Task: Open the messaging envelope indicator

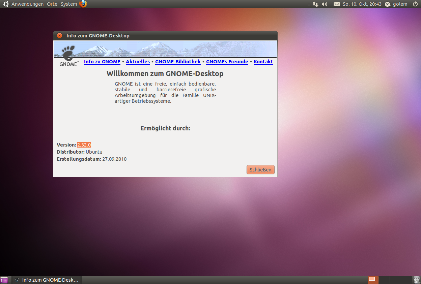Action: pyautogui.click(x=337, y=4)
